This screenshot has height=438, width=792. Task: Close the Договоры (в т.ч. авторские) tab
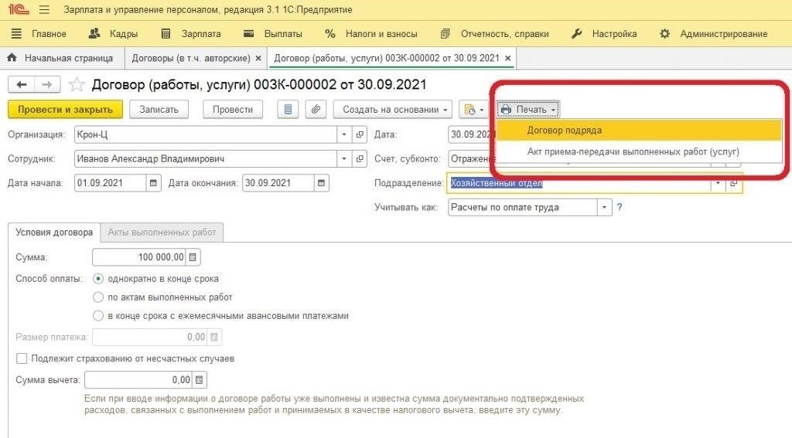coord(258,59)
